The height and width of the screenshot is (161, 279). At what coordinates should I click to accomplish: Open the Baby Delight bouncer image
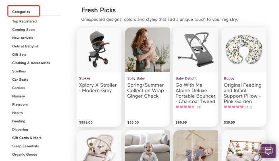pos(196,50)
